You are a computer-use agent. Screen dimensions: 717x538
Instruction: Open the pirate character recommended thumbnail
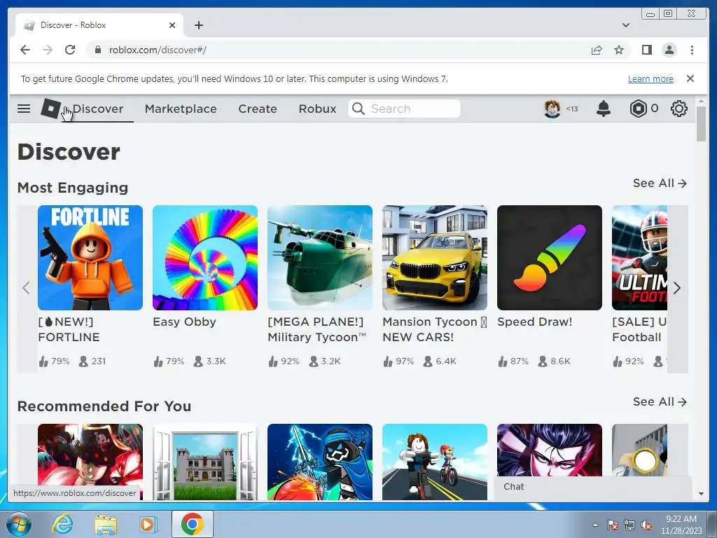click(90, 462)
